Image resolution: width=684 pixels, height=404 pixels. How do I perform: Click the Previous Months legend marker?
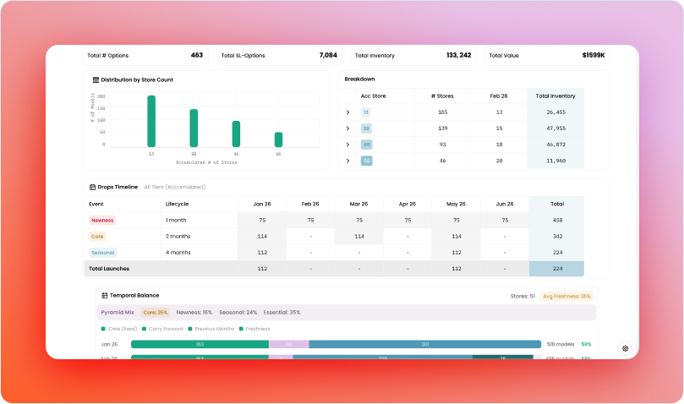194,329
